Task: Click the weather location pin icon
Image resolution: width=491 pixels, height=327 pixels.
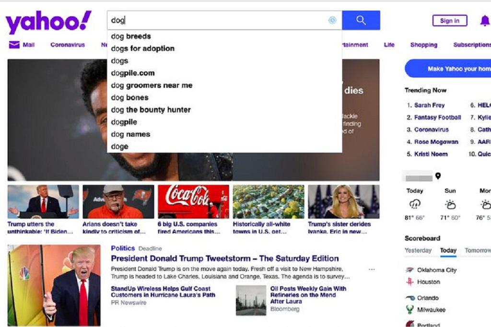Action: [x=438, y=176]
